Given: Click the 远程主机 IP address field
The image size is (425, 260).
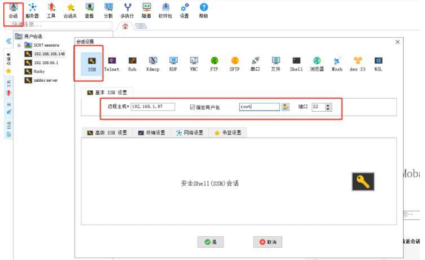Looking at the screenshot, I should click(153, 107).
